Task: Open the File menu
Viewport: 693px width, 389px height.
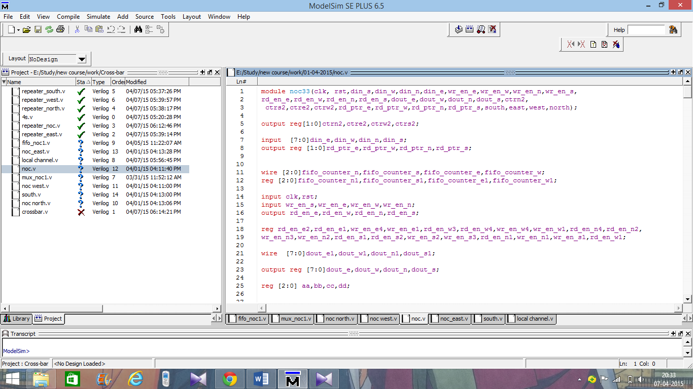Action: 8,17
